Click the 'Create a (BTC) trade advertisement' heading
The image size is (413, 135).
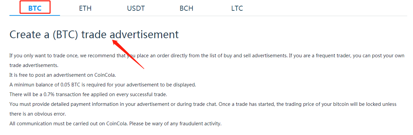coord(94,35)
